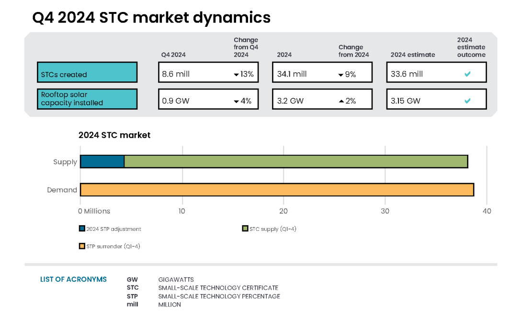Select the green STC supply legend marker
This screenshot has width=522, height=319.
246,228
